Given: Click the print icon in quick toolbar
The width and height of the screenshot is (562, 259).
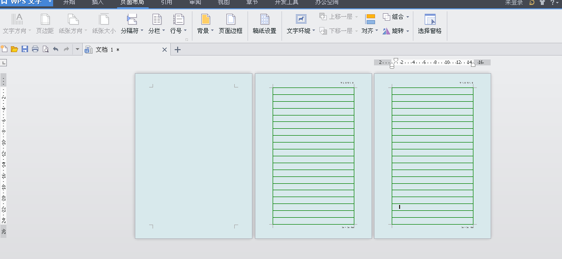Looking at the screenshot, I should click(x=35, y=49).
